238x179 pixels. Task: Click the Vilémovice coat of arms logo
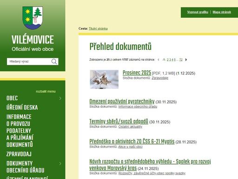pos(33,18)
